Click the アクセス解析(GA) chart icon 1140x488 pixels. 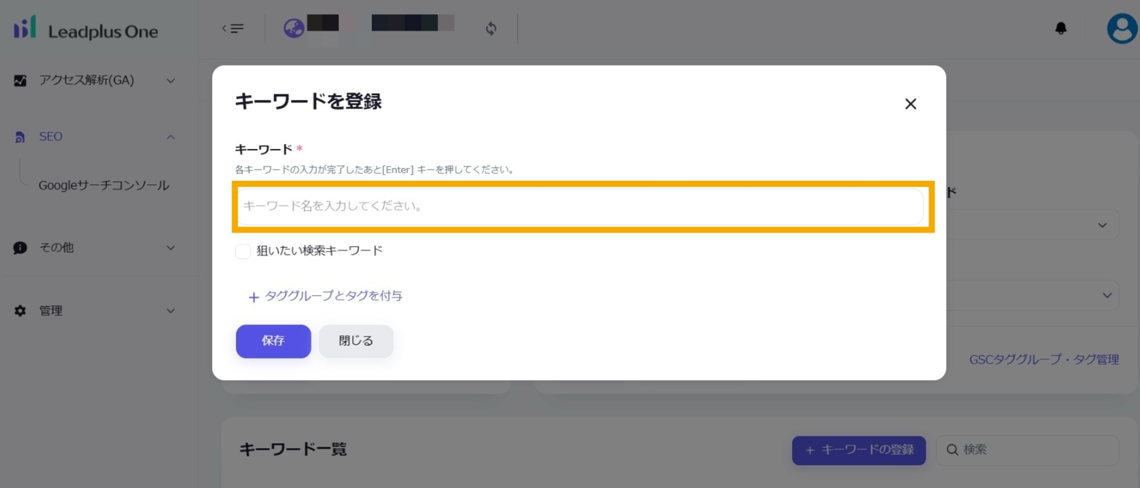pyautogui.click(x=20, y=81)
